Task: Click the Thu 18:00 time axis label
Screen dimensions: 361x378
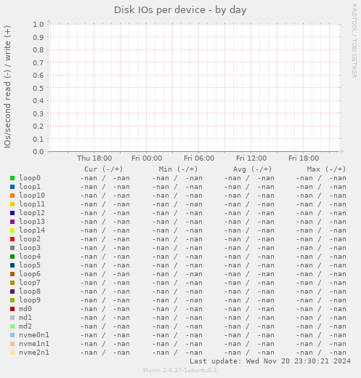Action: 94,158
